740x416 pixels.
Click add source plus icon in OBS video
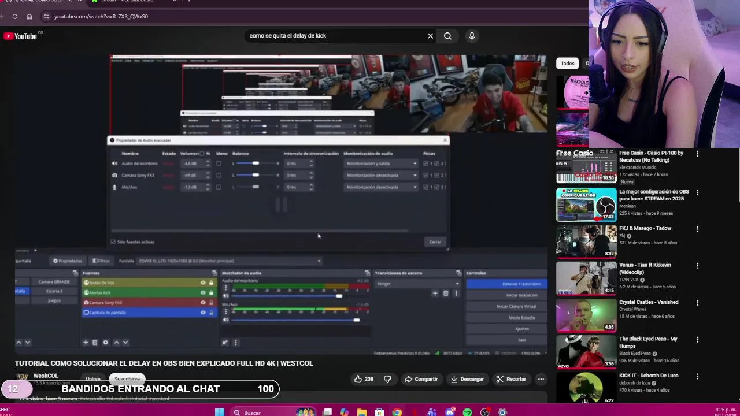[86, 342]
